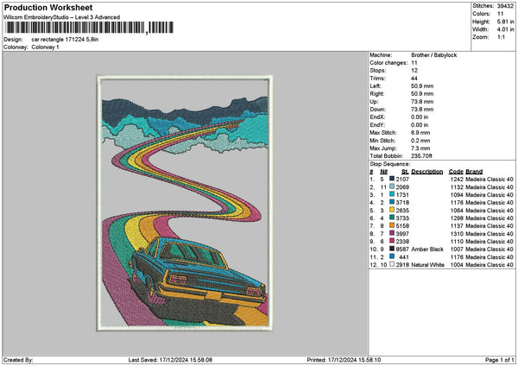Click the 'Page 1 of 1' indicator
The height and width of the screenshot is (366, 518).
point(500,360)
